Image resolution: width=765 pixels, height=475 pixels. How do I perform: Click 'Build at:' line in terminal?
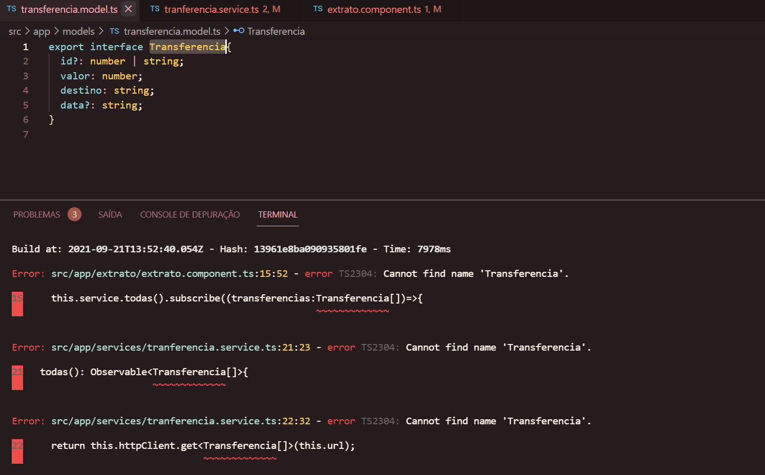point(231,249)
